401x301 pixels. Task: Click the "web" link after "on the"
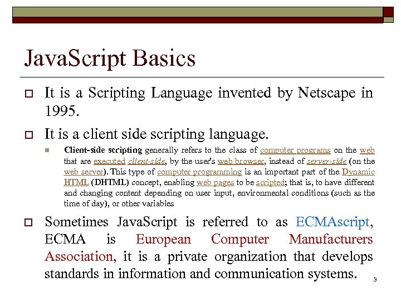[x=367, y=150]
